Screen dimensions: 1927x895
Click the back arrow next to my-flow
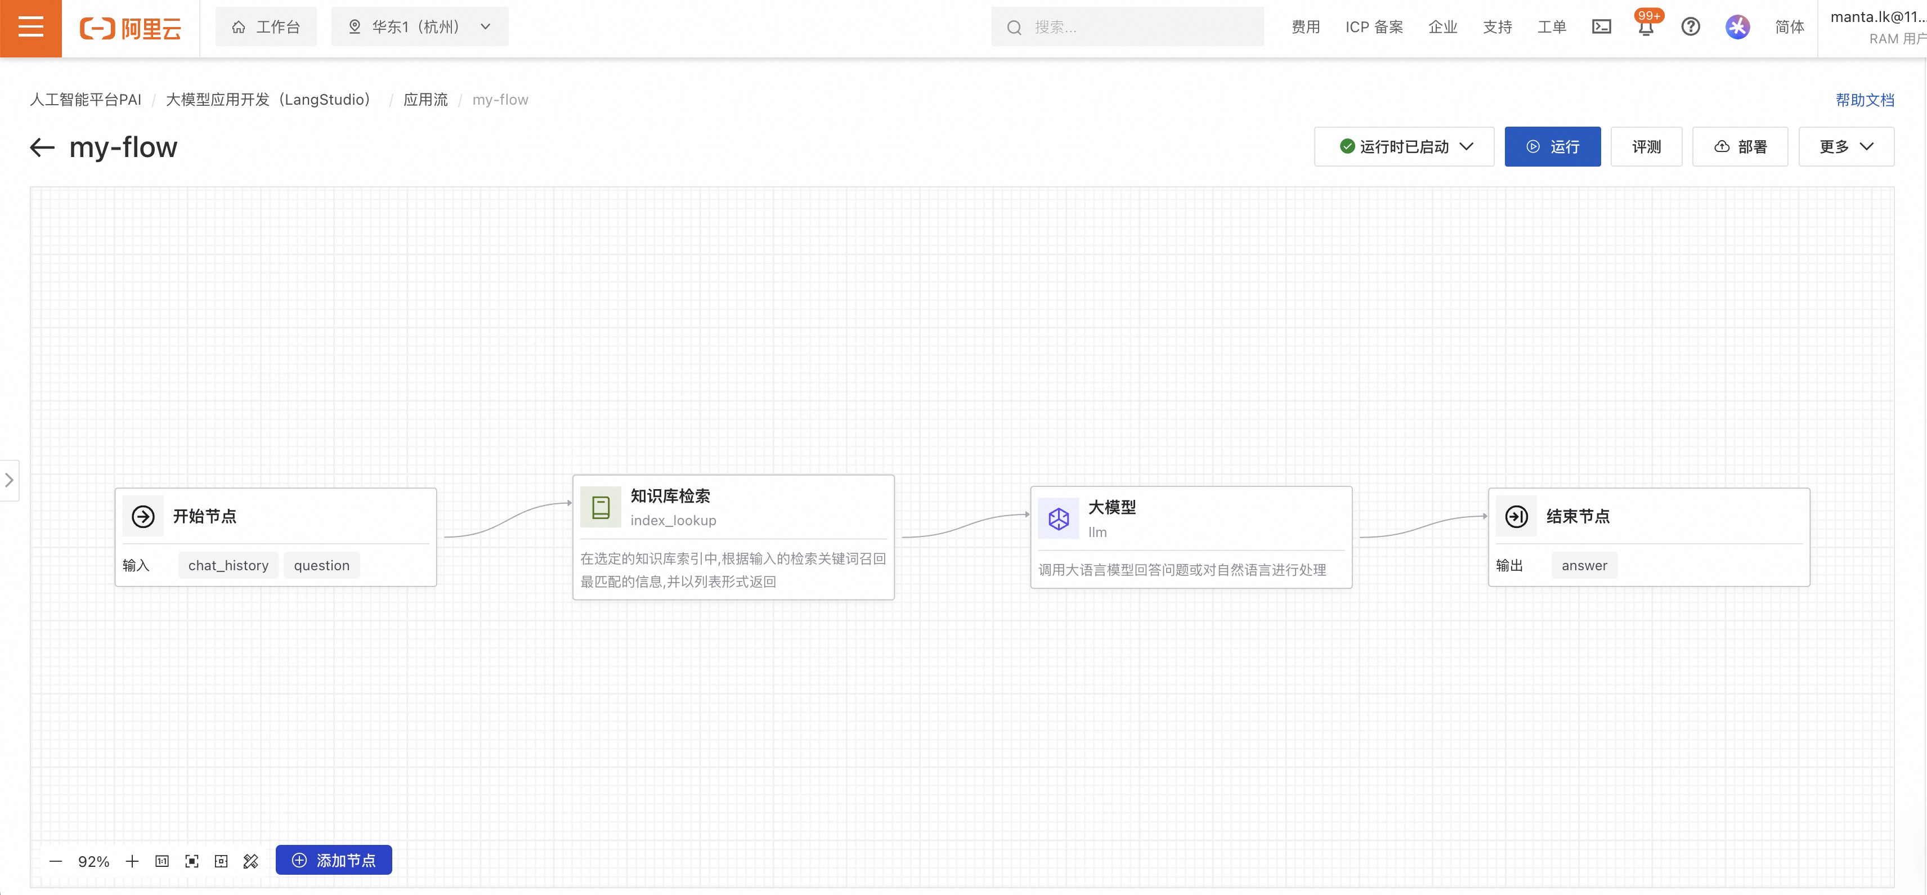(42, 147)
